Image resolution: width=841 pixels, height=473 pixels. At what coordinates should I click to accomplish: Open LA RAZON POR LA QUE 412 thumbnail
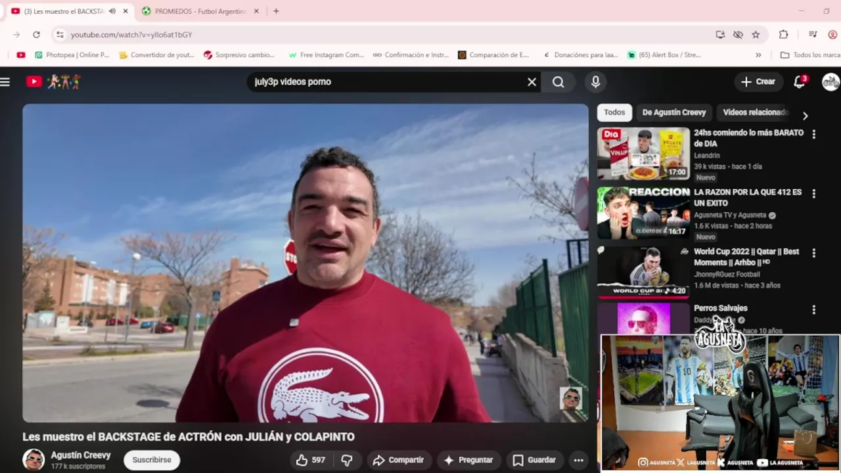(643, 214)
